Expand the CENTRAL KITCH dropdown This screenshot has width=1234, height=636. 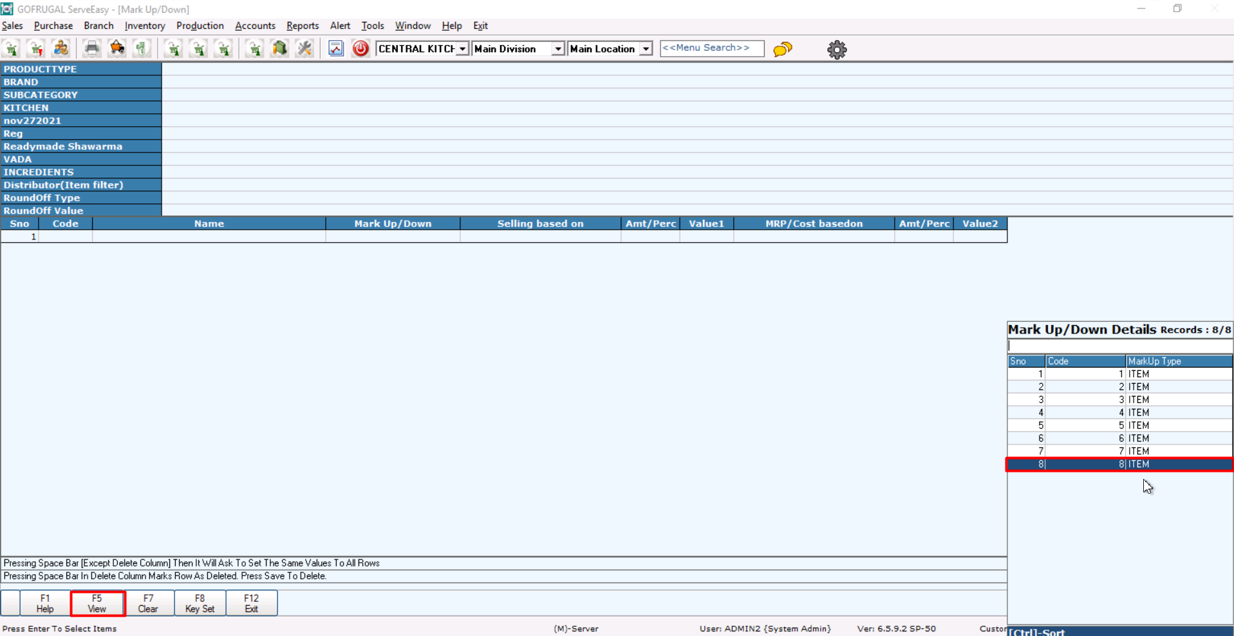point(462,49)
